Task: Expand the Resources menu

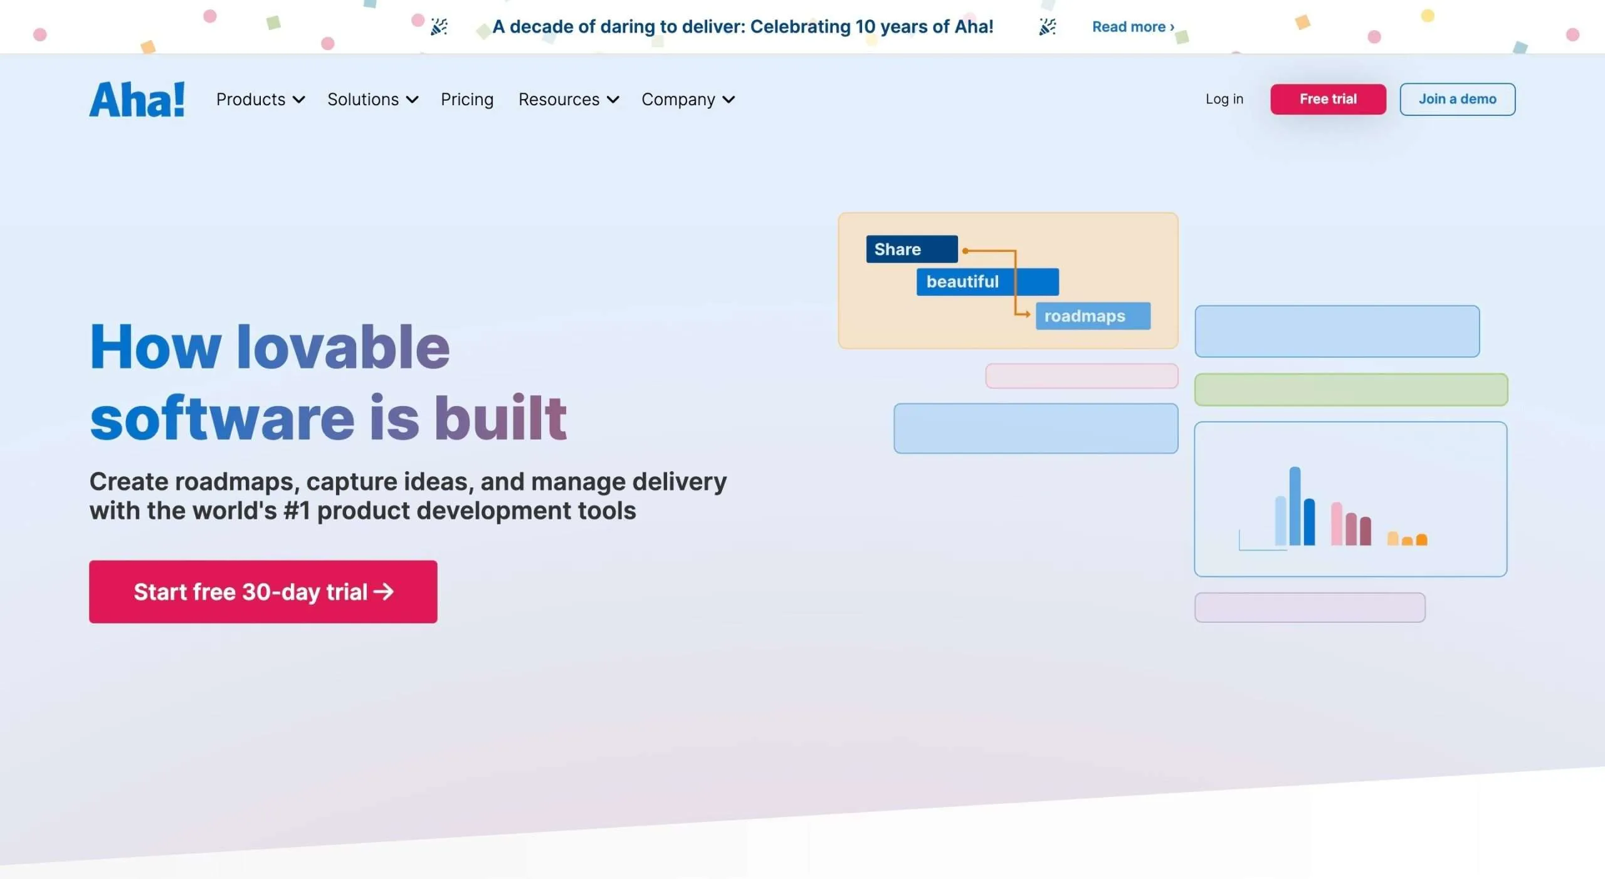Action: (x=569, y=100)
